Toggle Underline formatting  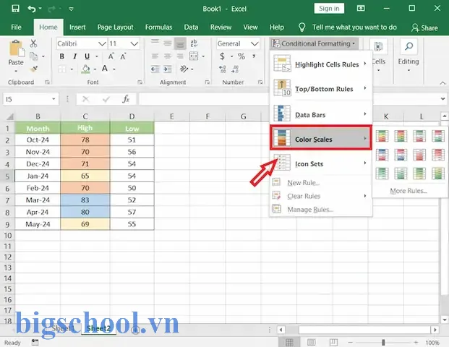click(x=87, y=56)
